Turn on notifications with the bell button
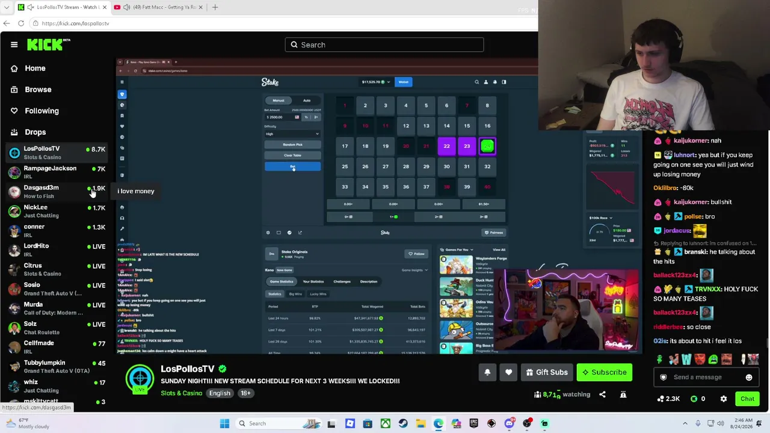 (x=487, y=372)
